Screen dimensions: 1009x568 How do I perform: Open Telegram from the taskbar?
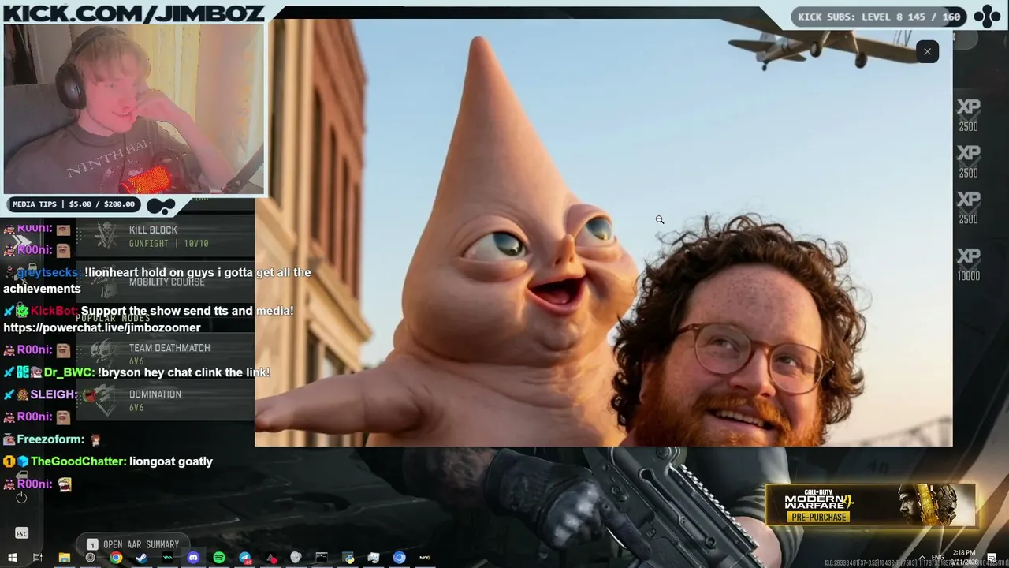(x=245, y=558)
